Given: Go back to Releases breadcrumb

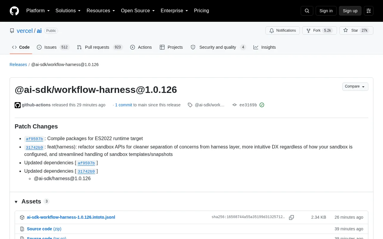Looking at the screenshot, I should click(x=18, y=65).
